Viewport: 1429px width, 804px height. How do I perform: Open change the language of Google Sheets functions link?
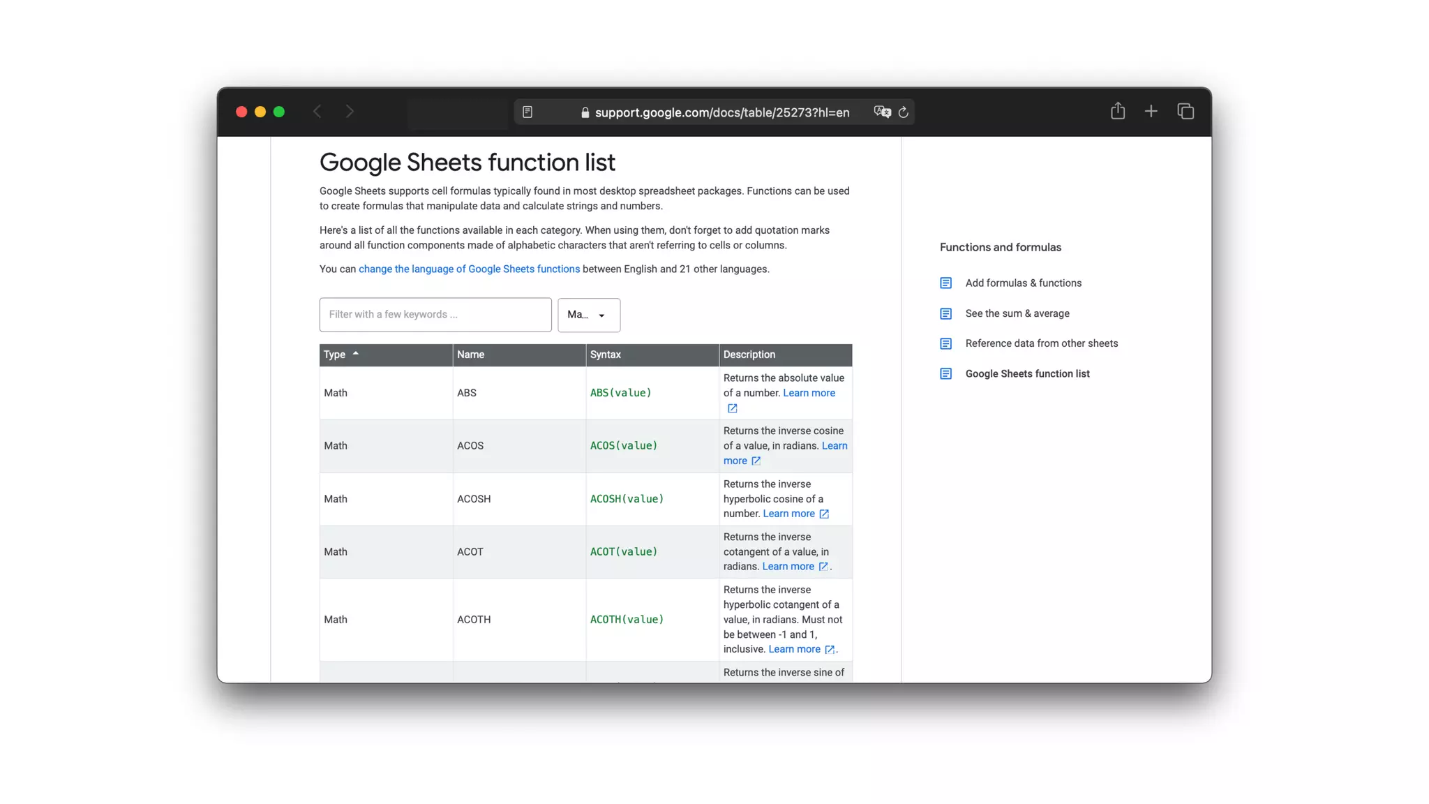click(x=469, y=269)
